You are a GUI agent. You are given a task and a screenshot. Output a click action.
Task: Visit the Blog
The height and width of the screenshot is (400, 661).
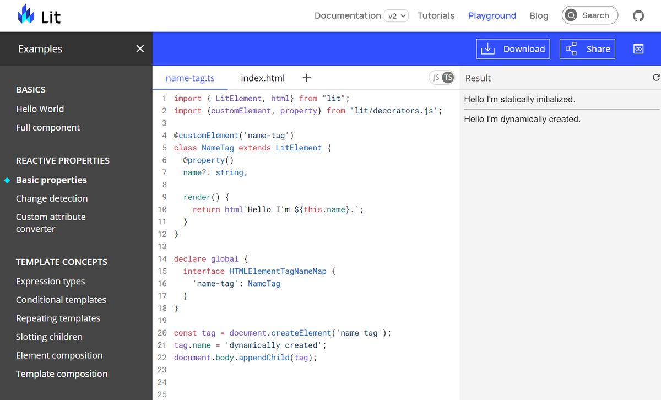coord(539,15)
